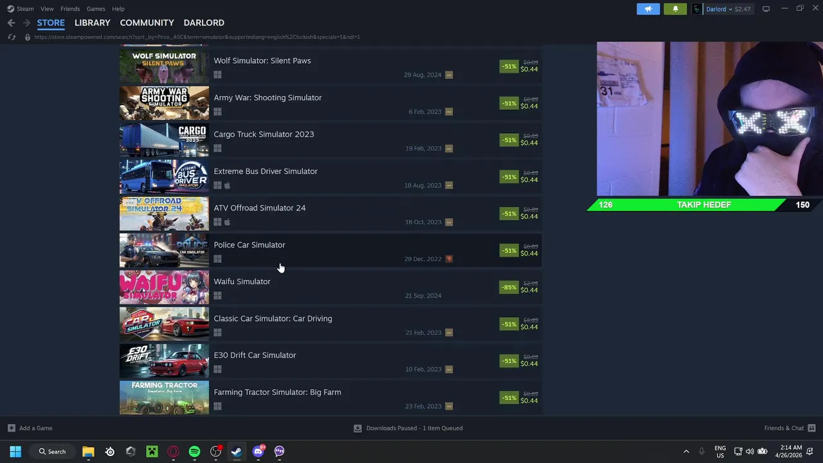Open the Darlord account dropdown
This screenshot has width=823, height=463.
(x=721, y=9)
